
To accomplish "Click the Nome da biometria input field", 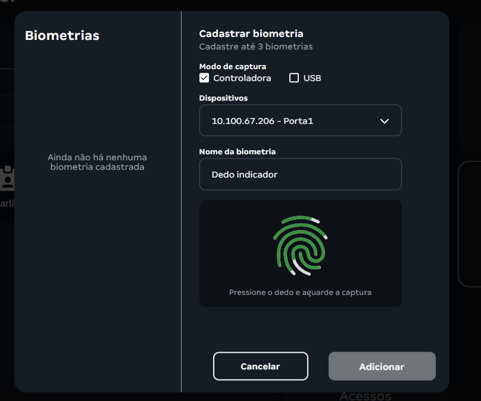I will coord(300,175).
